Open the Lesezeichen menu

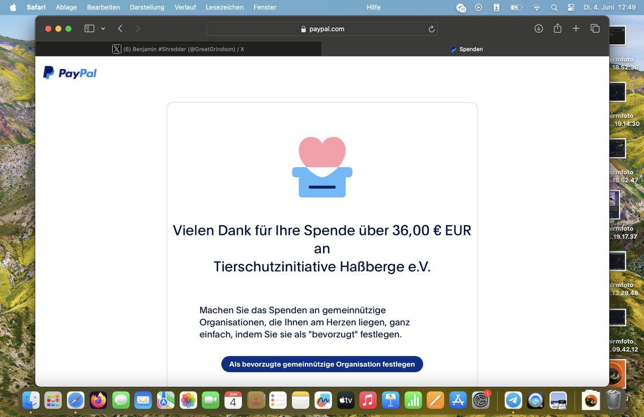pos(224,7)
